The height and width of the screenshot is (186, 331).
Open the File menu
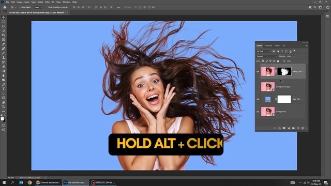pyautogui.click(x=7, y=2)
